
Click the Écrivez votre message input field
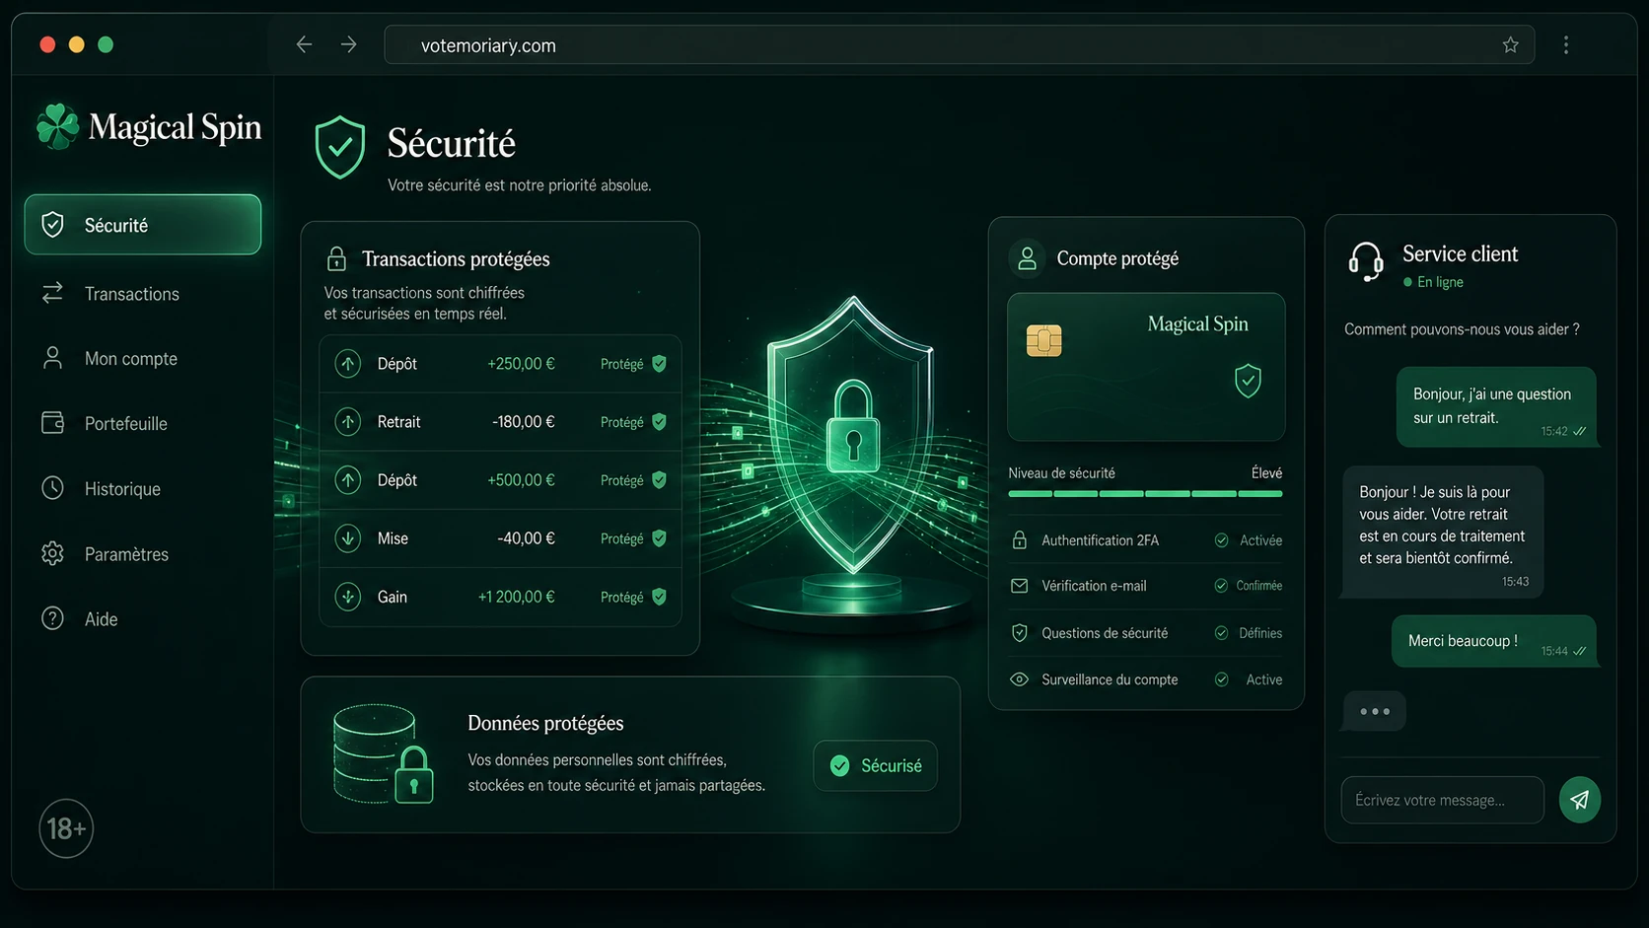coord(1442,800)
